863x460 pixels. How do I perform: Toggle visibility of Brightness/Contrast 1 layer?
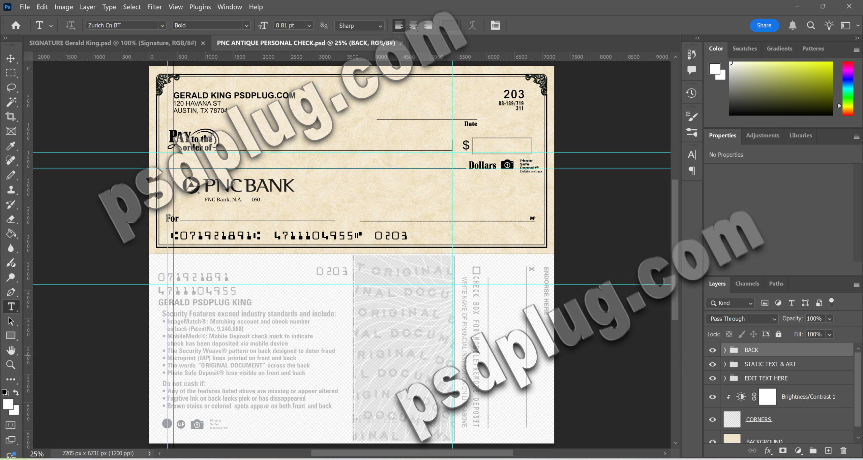click(x=712, y=397)
